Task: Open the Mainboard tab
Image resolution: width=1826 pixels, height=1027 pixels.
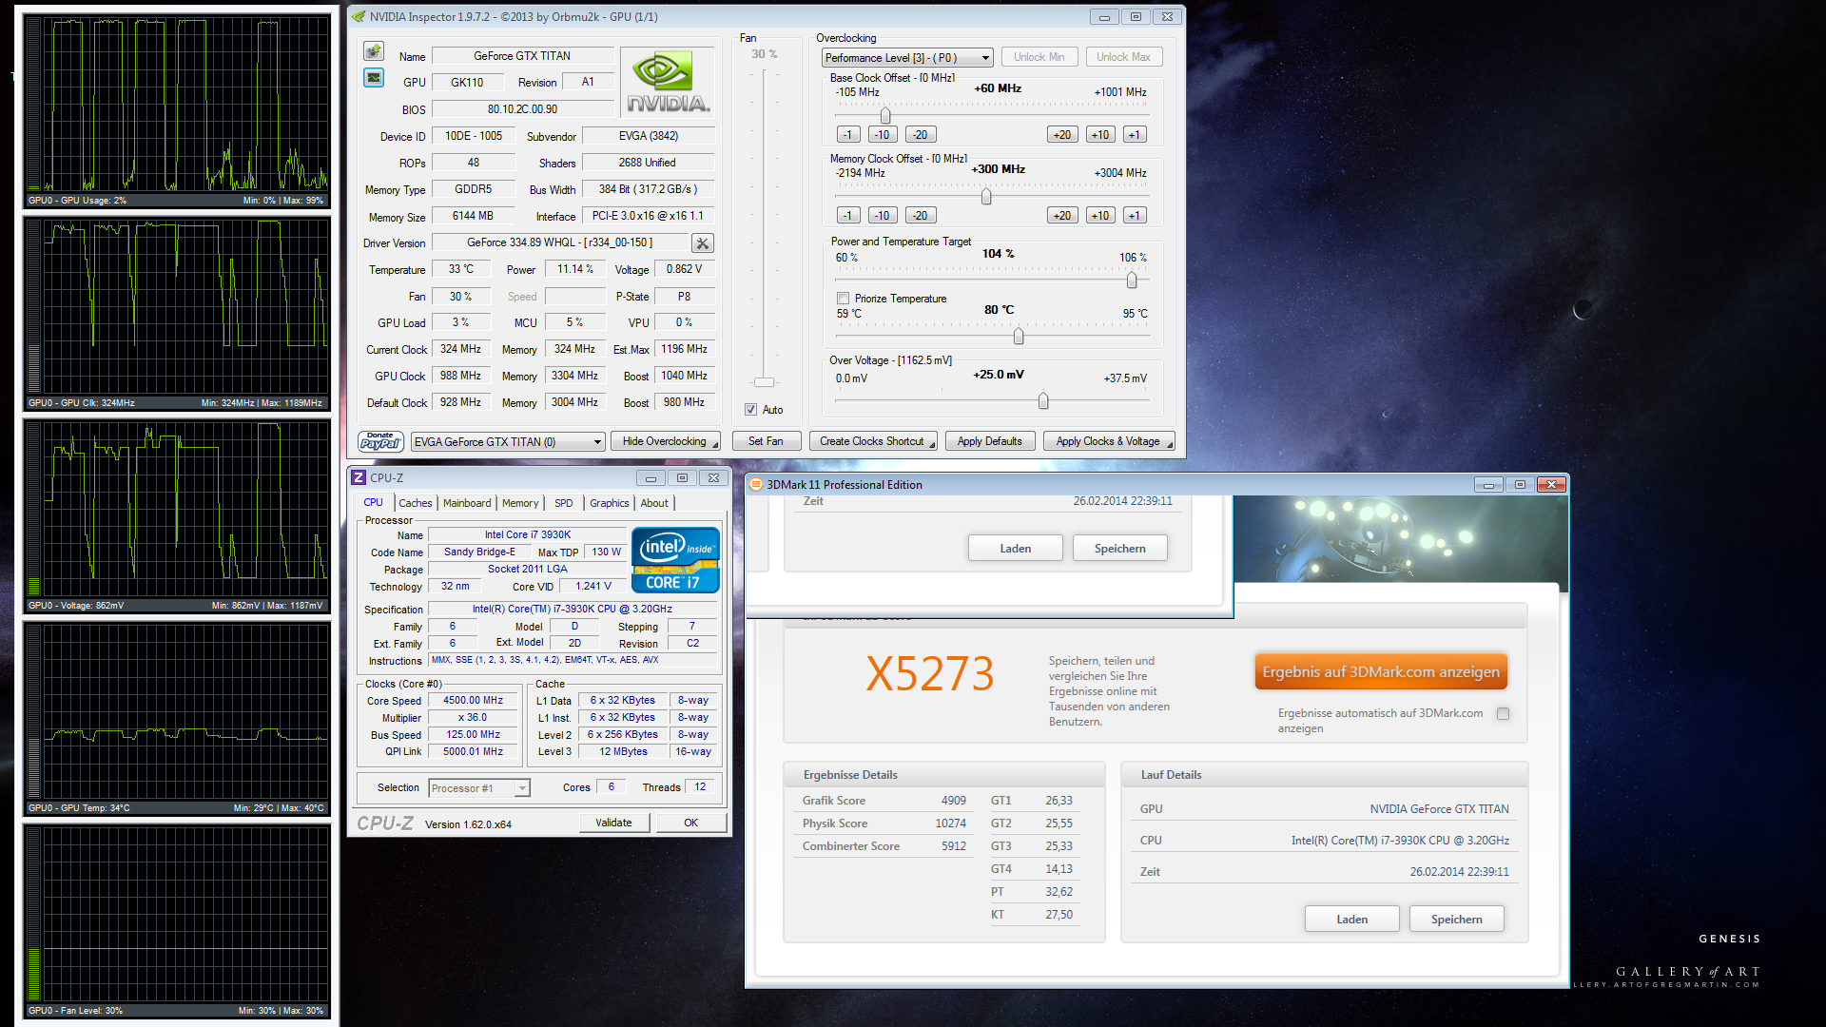Action: (467, 503)
